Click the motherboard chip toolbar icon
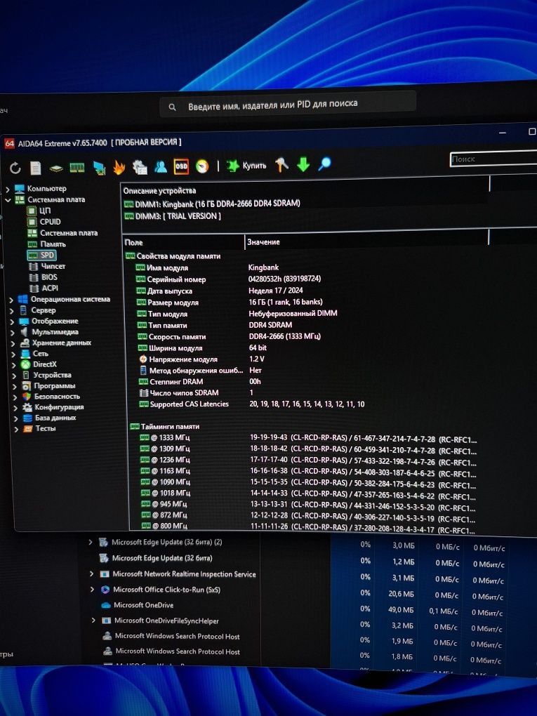The height and width of the screenshot is (716, 537). coord(56,168)
